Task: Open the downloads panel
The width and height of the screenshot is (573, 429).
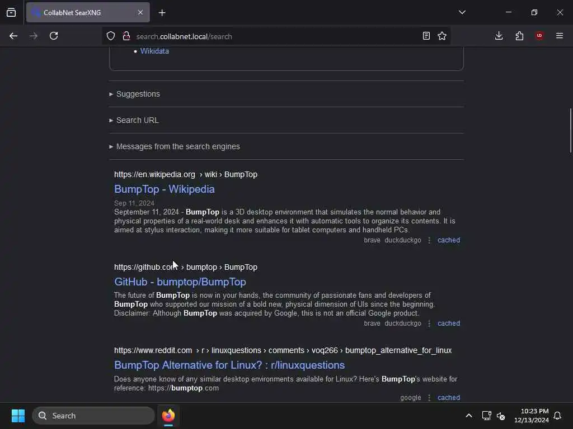Action: pyautogui.click(x=499, y=36)
